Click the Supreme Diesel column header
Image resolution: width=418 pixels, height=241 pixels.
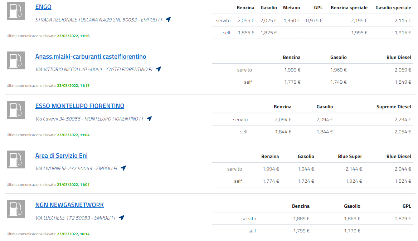pyautogui.click(x=394, y=107)
